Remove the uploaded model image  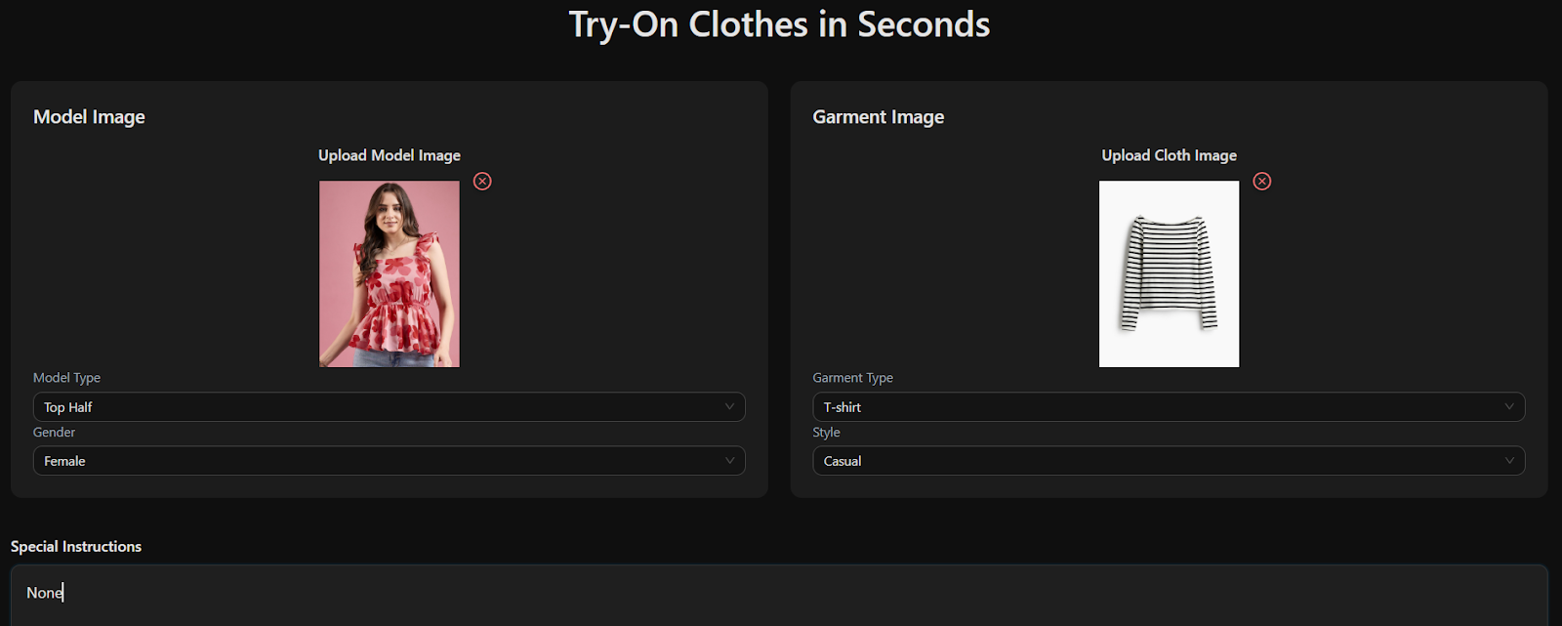click(482, 181)
